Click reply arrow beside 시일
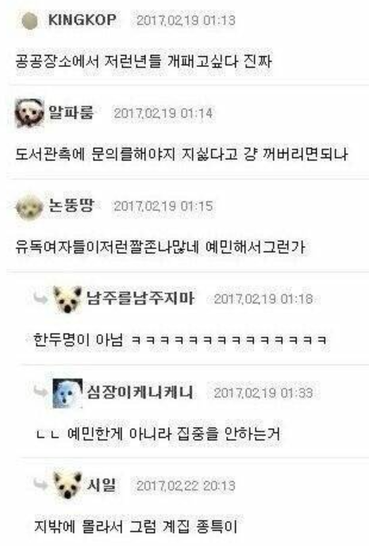Viewport: 369px width, 546px height. click(x=40, y=484)
